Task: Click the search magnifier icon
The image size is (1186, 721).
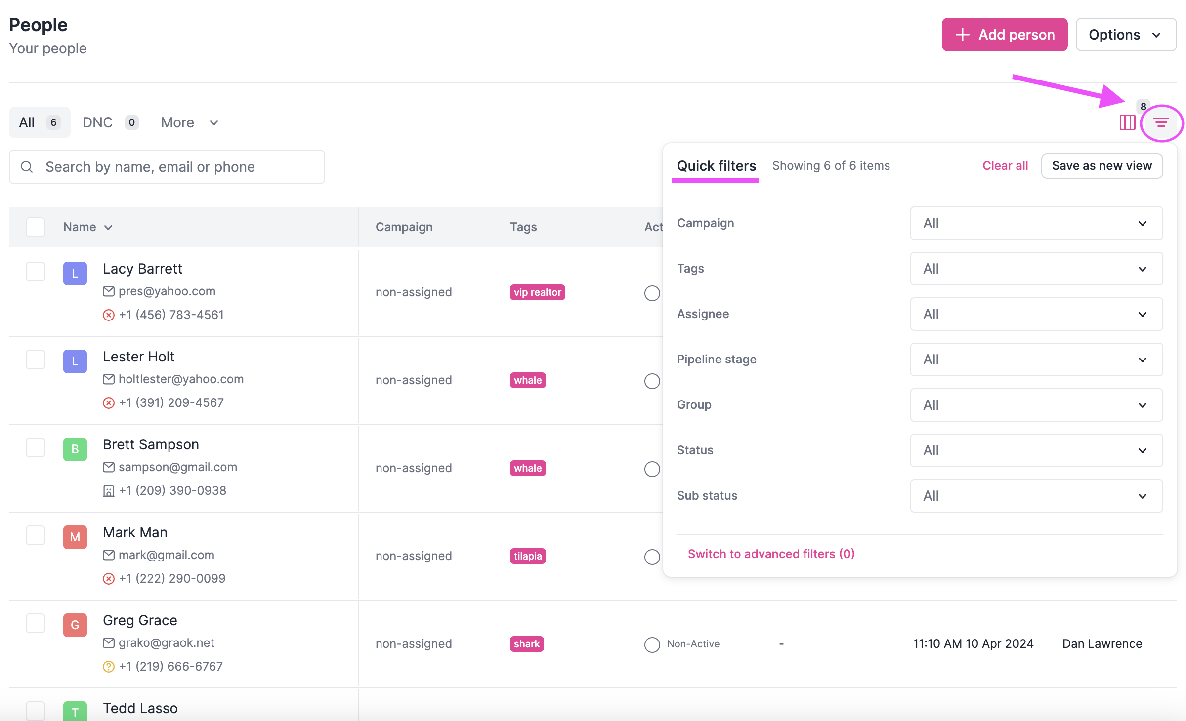Action: coord(27,167)
